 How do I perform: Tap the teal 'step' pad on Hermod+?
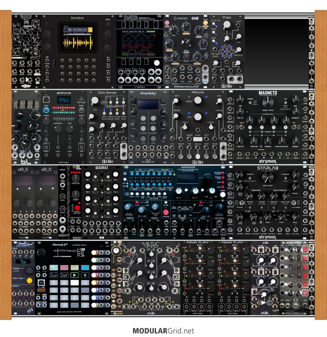(x=54, y=267)
